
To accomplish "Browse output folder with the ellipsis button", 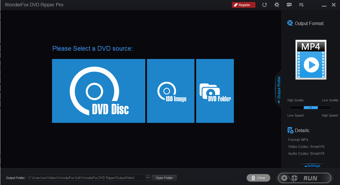I will pos(148,178).
